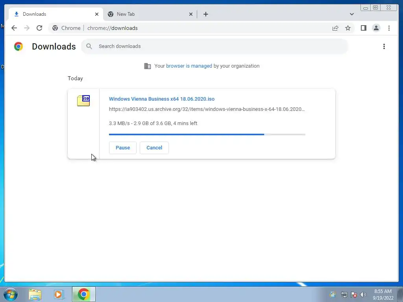The width and height of the screenshot is (403, 302).
Task: Click the 'Today' date heading
Action: 75,78
